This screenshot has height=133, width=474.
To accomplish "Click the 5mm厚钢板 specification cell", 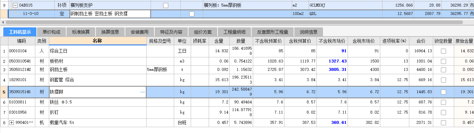I will coord(160,69).
